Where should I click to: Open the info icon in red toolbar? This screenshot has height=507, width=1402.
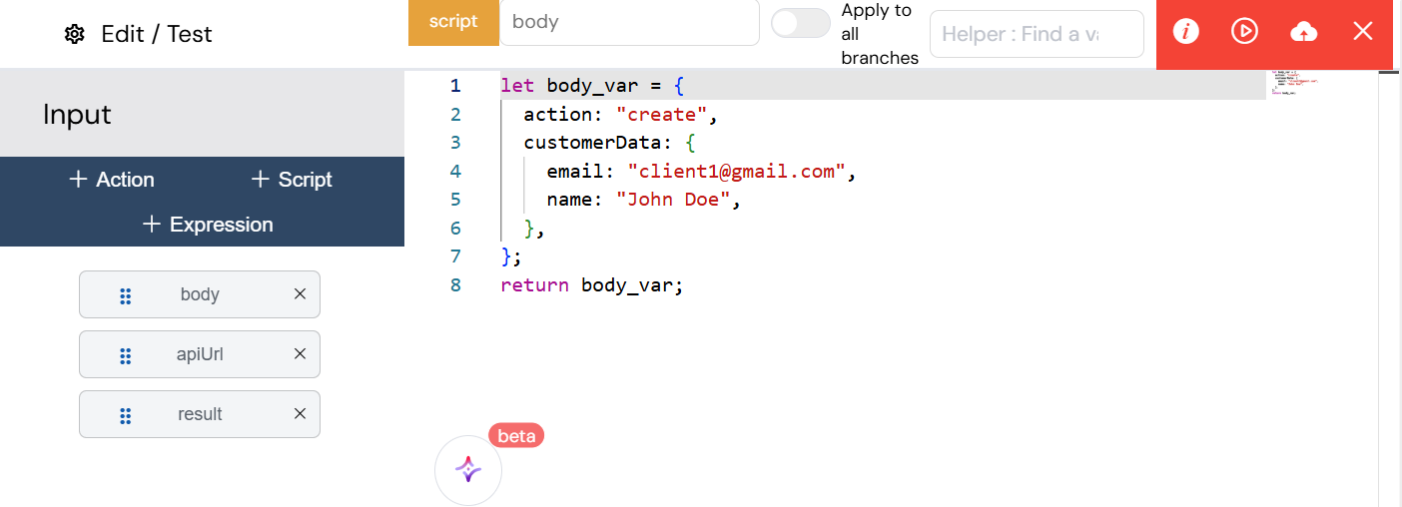(x=1185, y=33)
